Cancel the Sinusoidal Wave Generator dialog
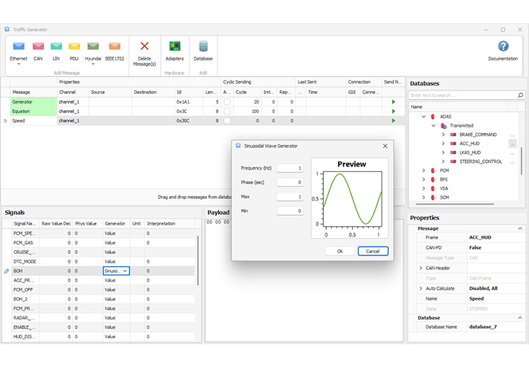 (373, 251)
